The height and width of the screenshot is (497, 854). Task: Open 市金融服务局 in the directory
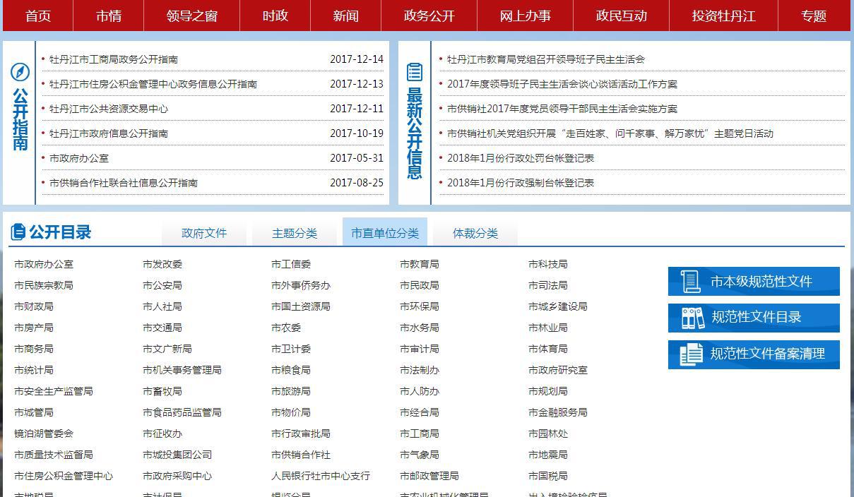click(558, 412)
